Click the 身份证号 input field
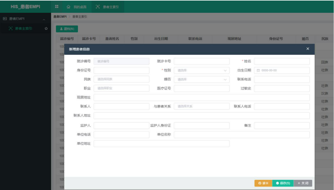This screenshot has width=334, height=190. (x=121, y=70)
